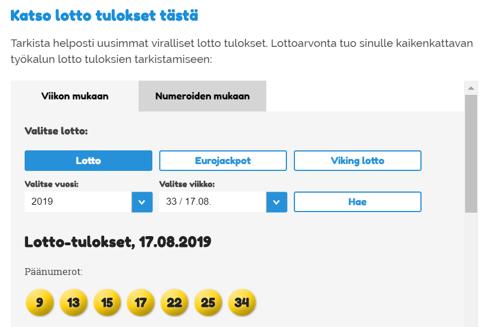Select the Viking lotto game option
492x327 pixels.
click(357, 161)
